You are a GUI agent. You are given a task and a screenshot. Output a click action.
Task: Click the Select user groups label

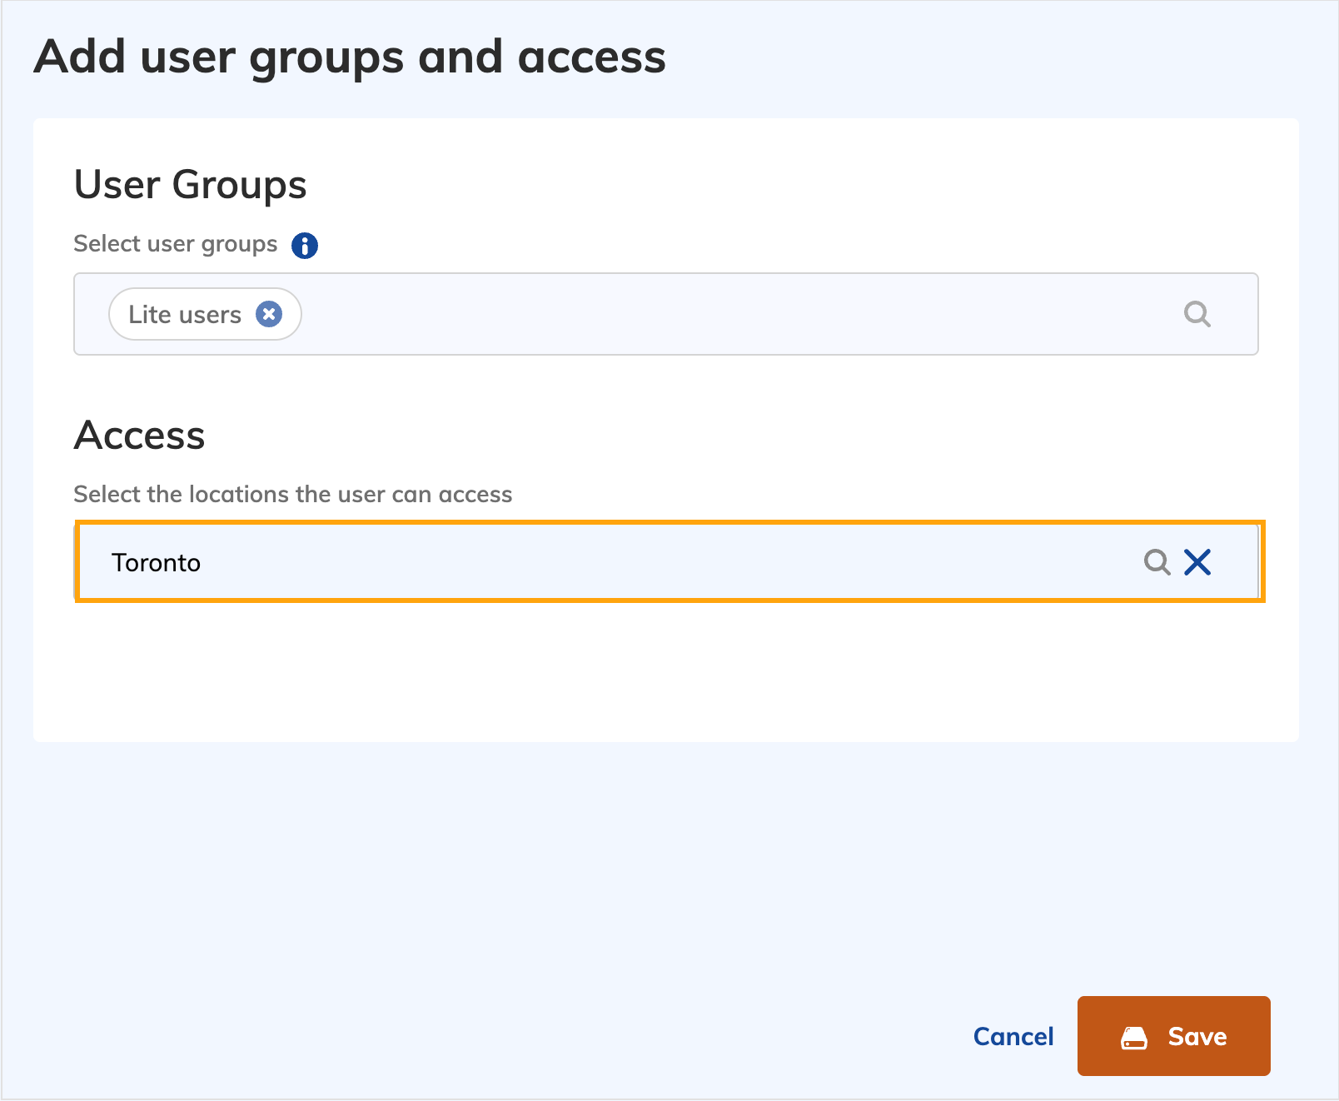[175, 244]
